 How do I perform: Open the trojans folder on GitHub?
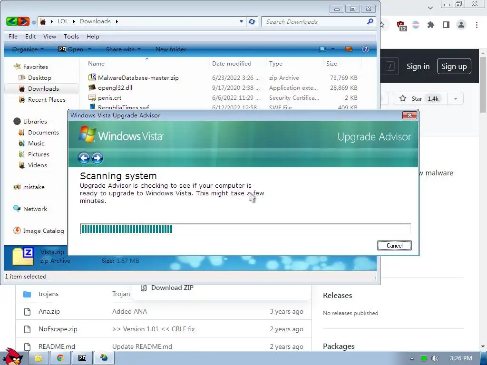(x=49, y=294)
